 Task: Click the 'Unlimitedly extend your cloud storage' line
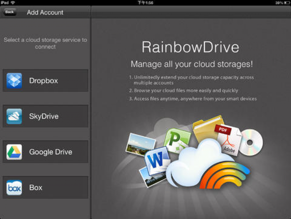(191, 80)
